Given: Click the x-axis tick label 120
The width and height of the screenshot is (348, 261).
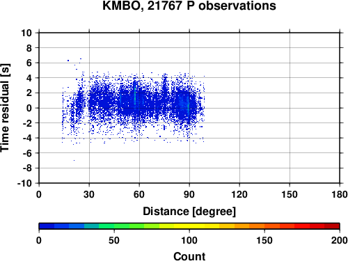Looking at the screenshot, I should pyautogui.click(x=239, y=194).
